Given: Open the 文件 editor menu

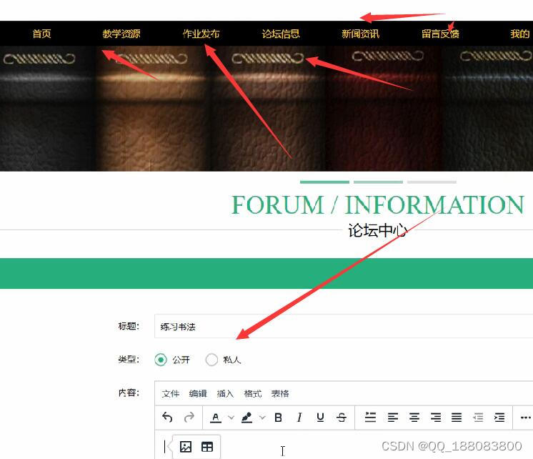Looking at the screenshot, I should click(x=171, y=394).
